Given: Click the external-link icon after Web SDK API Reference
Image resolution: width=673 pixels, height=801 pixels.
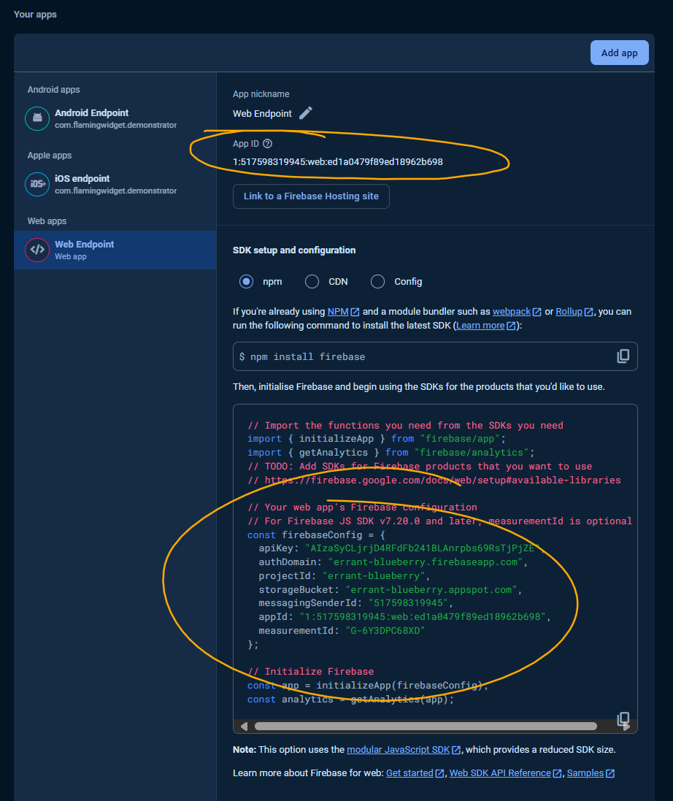Looking at the screenshot, I should pyautogui.click(x=557, y=773).
